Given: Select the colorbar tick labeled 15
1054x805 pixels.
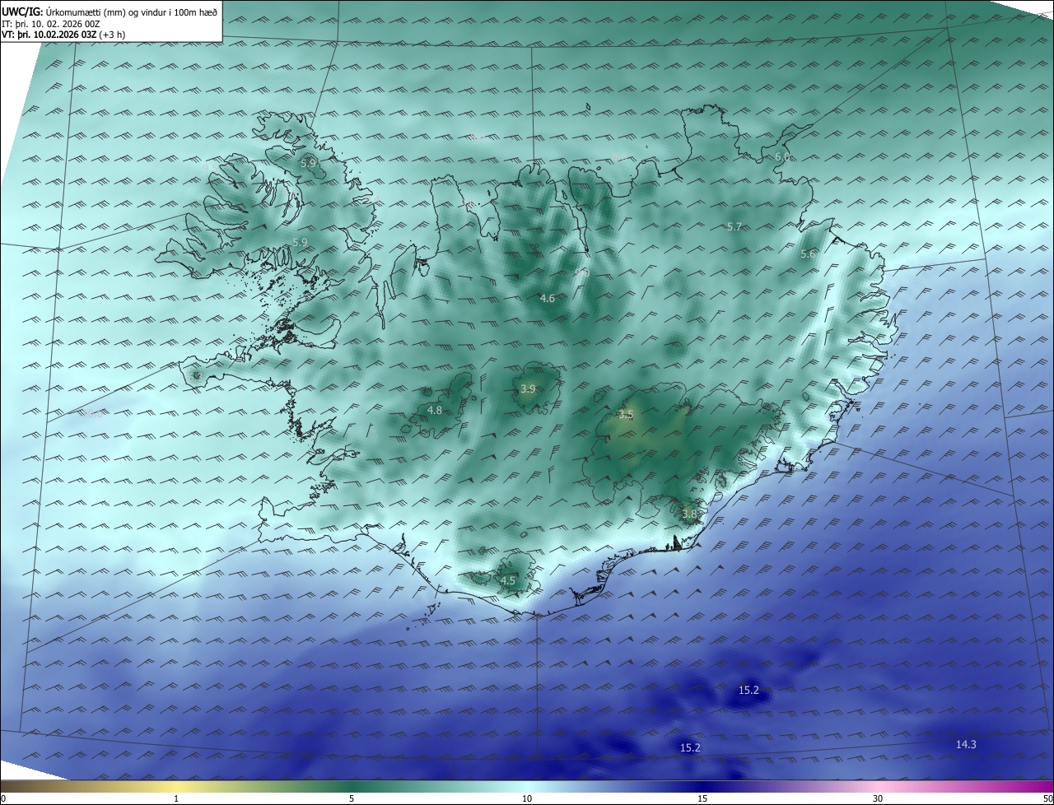Looking at the screenshot, I should (x=702, y=798).
